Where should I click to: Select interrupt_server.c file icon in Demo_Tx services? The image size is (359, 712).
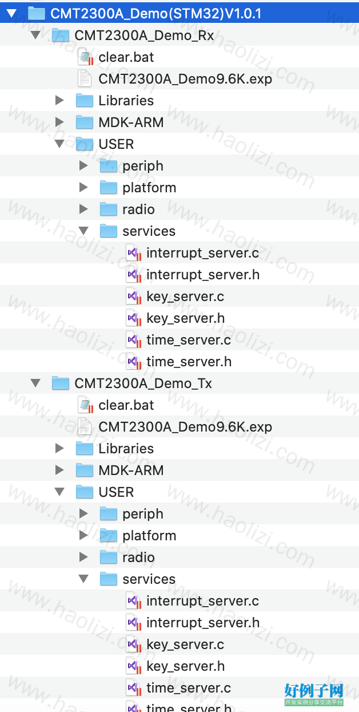(133, 601)
